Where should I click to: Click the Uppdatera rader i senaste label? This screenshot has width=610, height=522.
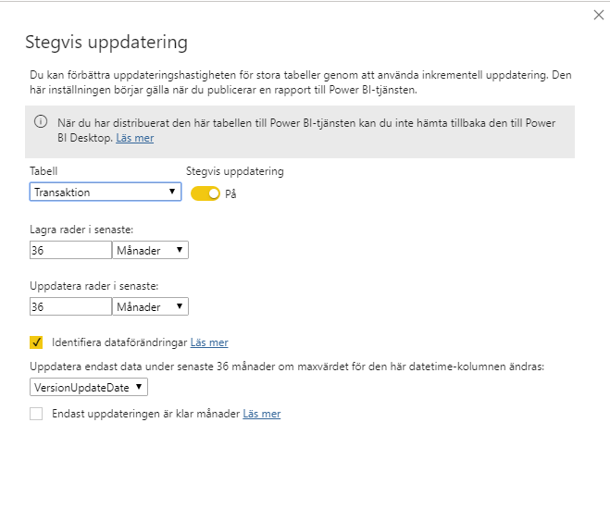[94, 286]
